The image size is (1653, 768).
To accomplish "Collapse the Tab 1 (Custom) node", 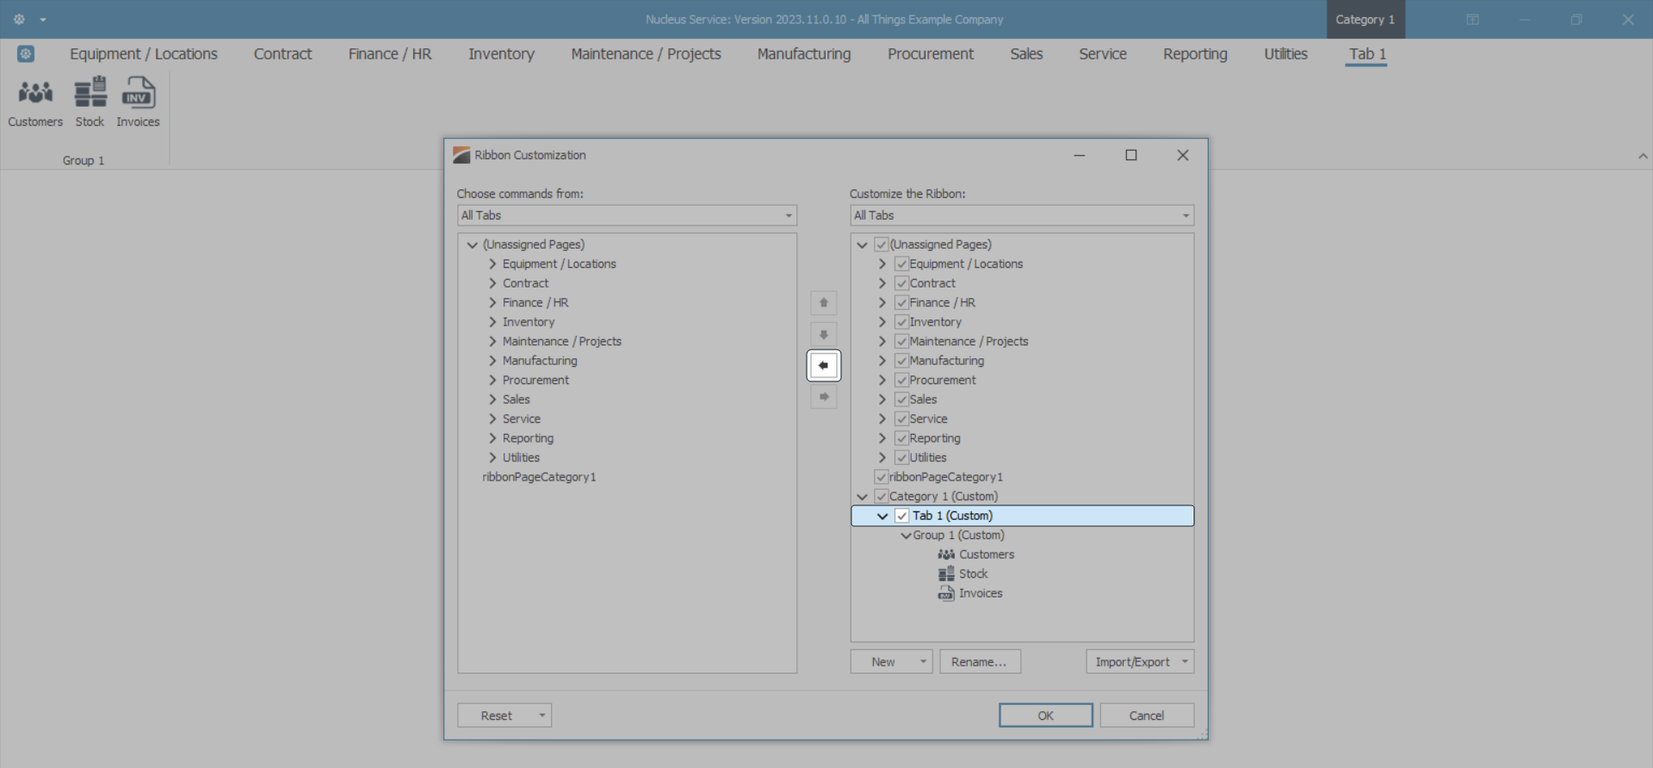I will [x=882, y=516].
